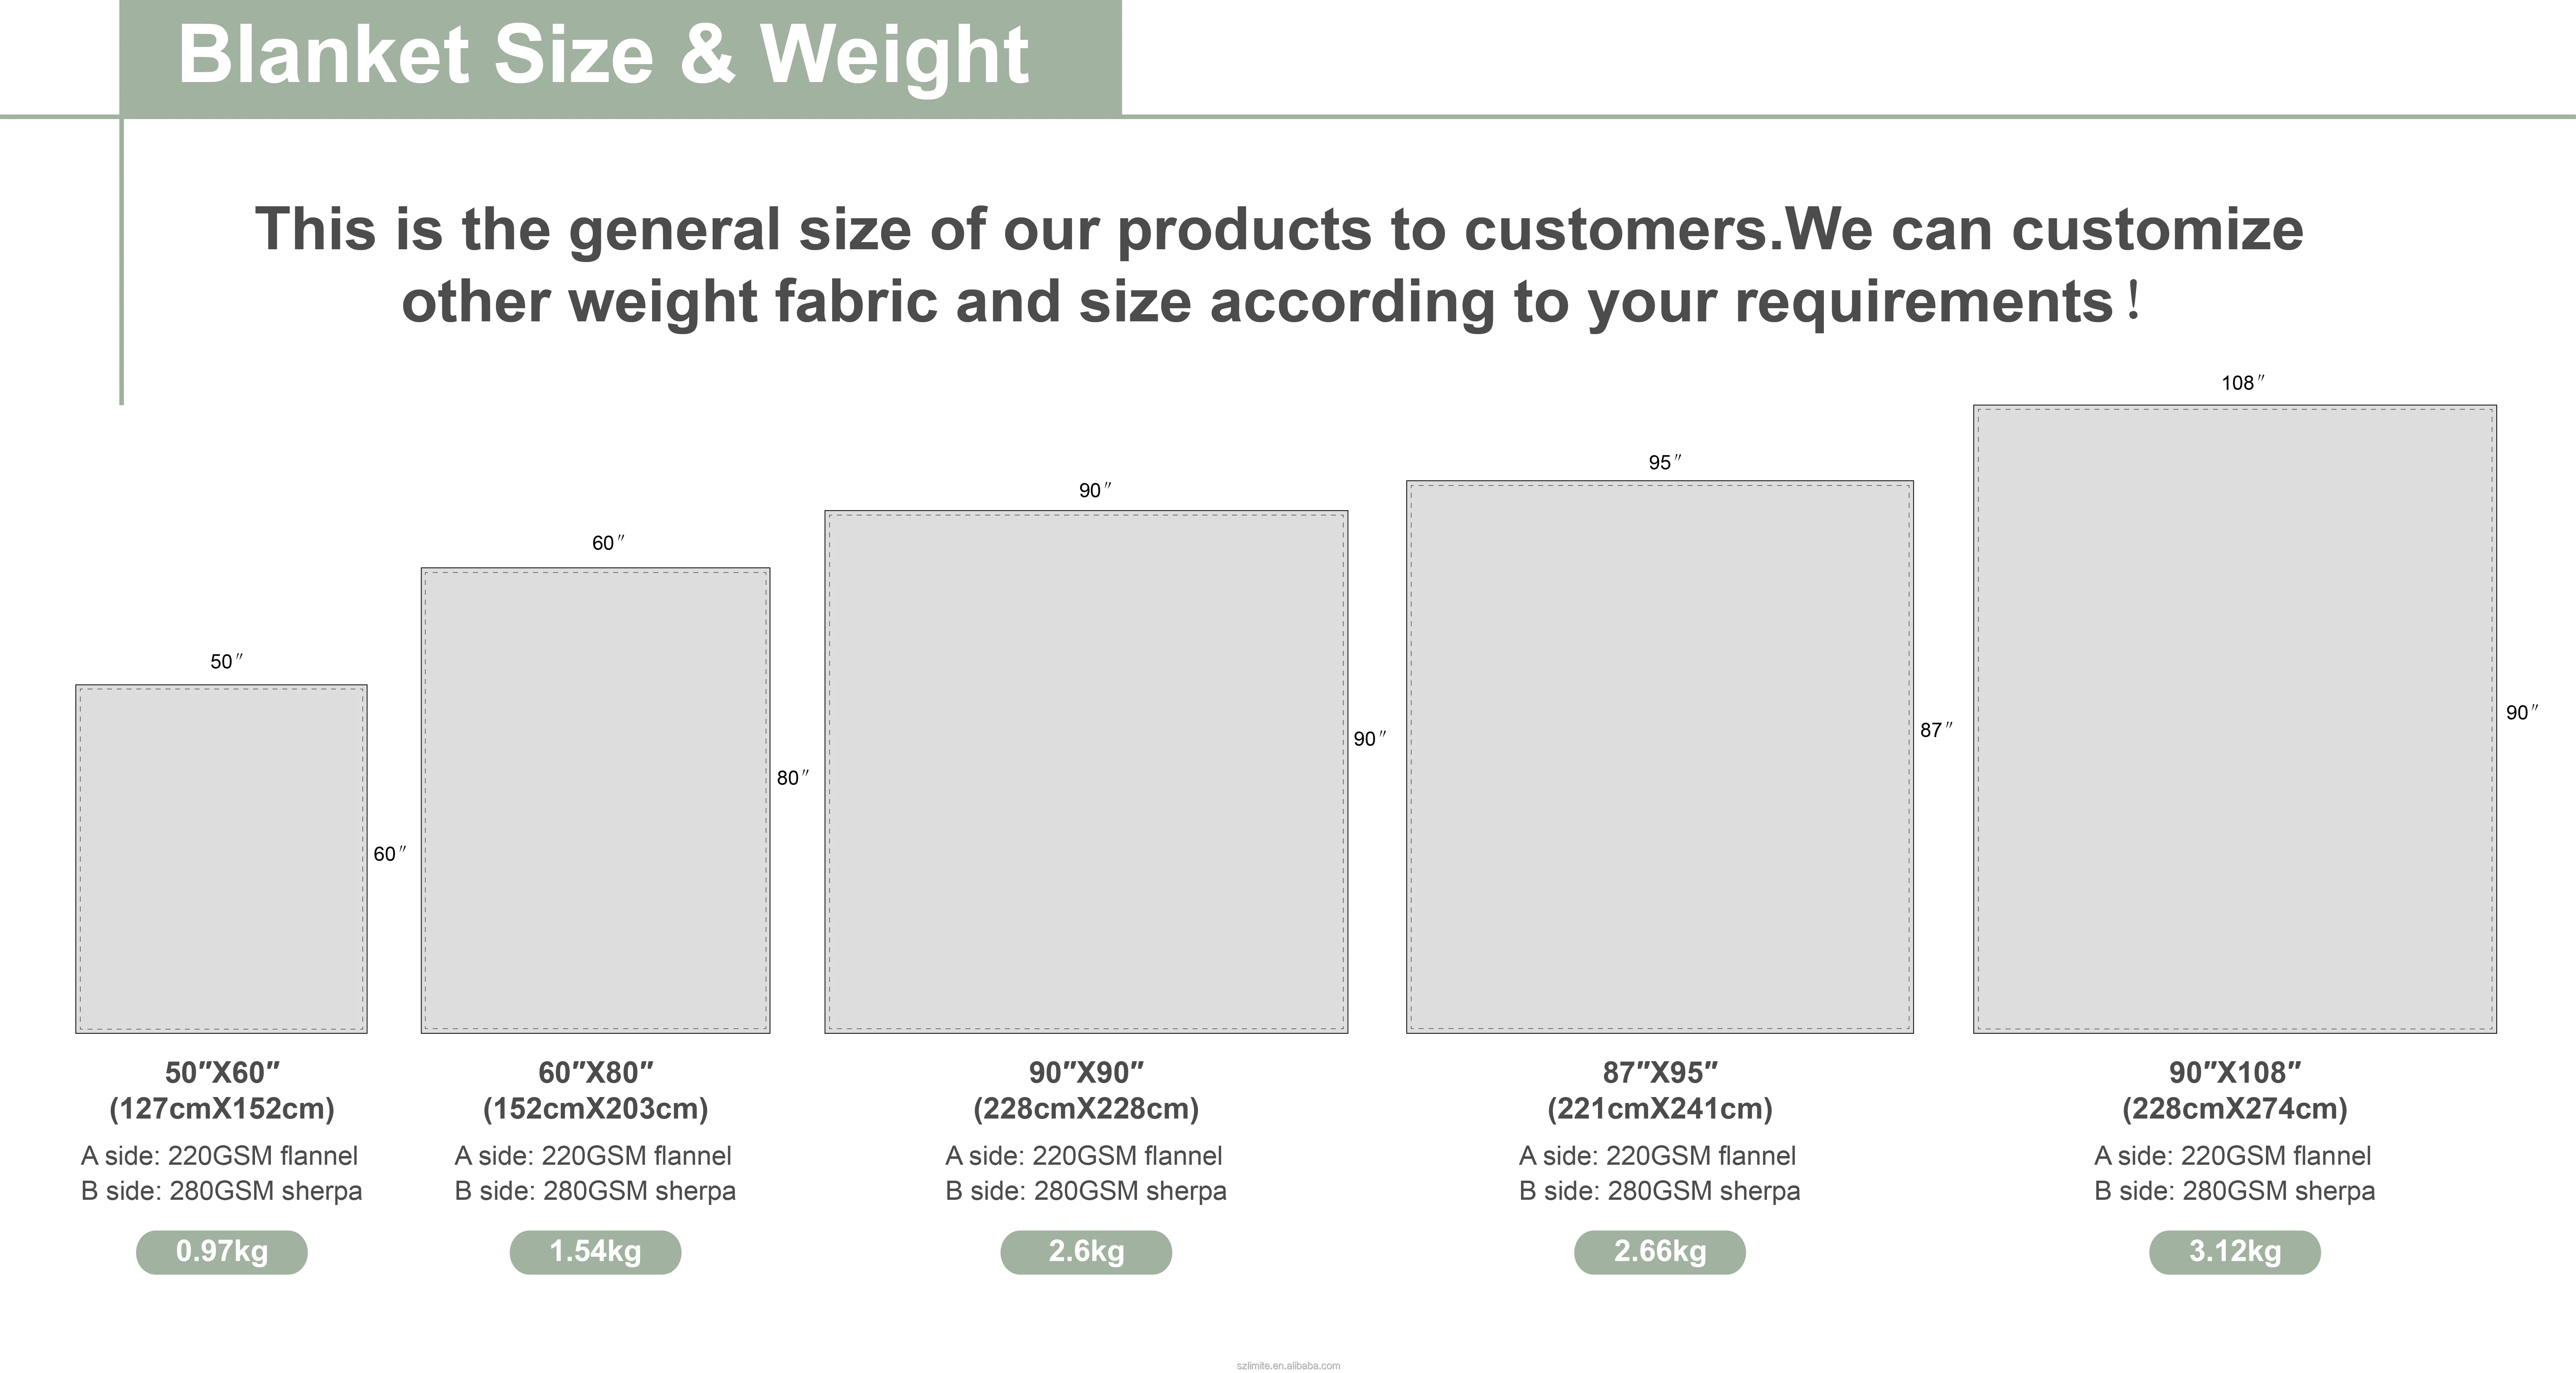The width and height of the screenshot is (2576, 1373).
Task: Select the largest 90"X108" blanket diagram
Action: point(2235,718)
